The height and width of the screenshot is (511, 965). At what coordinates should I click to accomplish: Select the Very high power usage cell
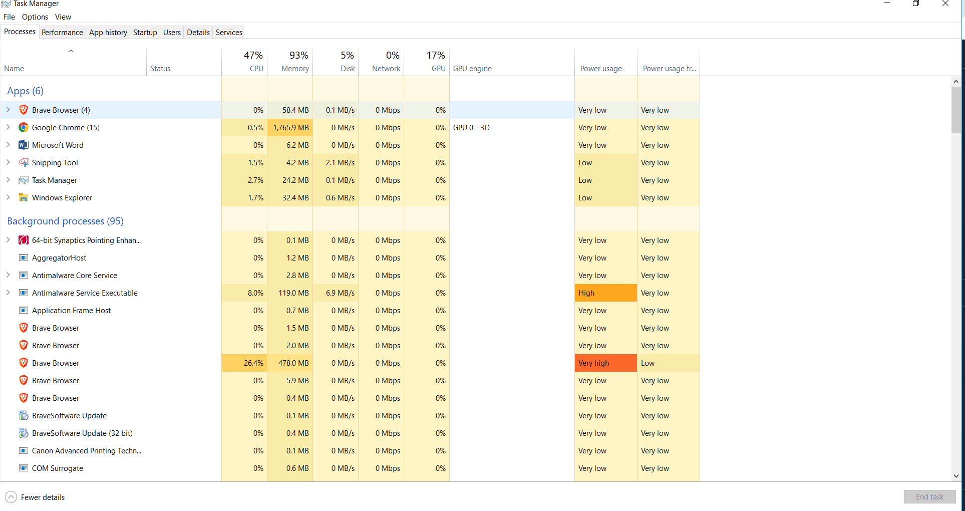point(606,363)
